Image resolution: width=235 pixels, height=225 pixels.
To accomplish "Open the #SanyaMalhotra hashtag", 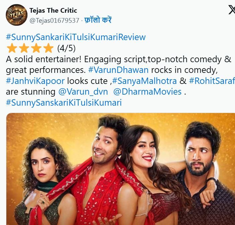I will pos(144,81).
